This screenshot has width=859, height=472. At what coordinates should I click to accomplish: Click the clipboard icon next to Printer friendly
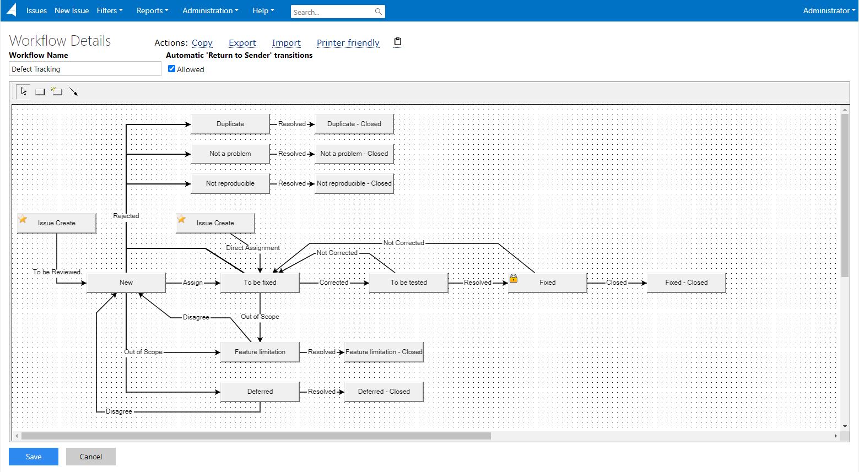(397, 41)
